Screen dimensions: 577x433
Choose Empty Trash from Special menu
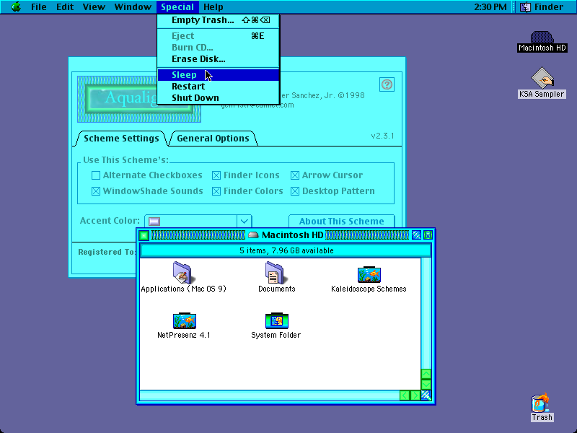(x=219, y=20)
